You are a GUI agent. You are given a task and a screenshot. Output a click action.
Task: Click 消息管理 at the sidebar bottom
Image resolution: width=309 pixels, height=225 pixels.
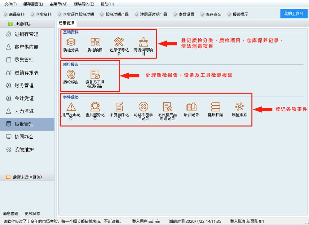coord(11,214)
